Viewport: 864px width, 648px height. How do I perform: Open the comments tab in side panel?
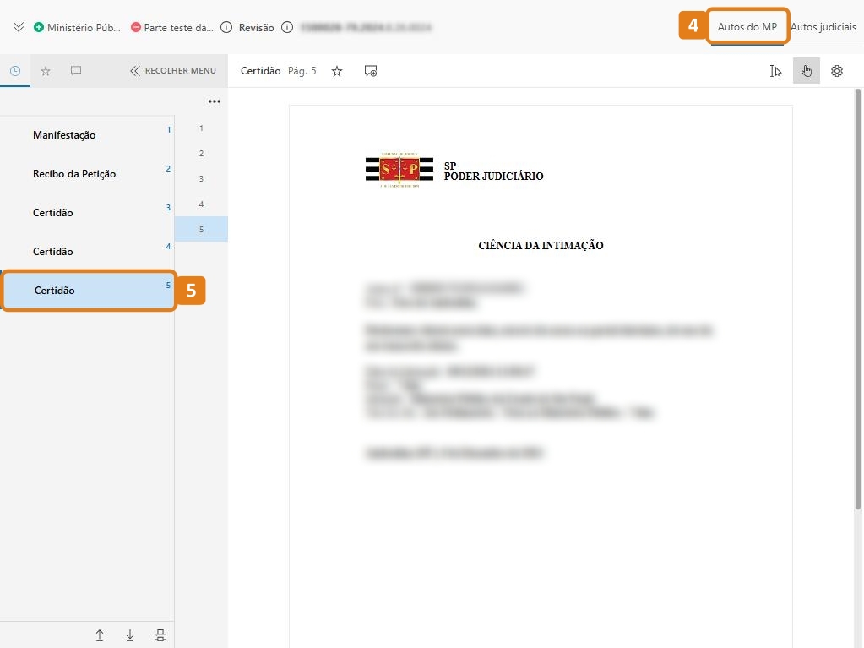click(x=76, y=71)
